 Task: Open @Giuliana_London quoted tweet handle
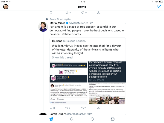point(74,41)
